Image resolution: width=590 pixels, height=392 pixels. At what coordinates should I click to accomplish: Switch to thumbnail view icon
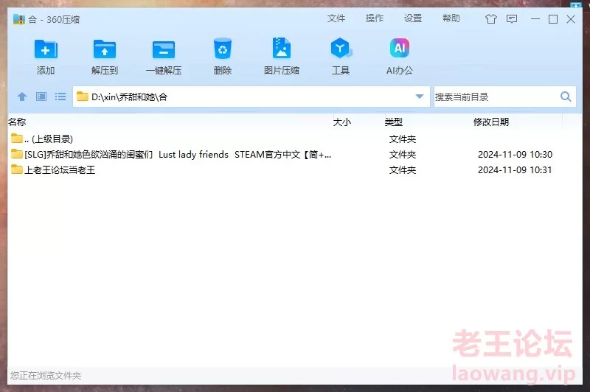(41, 97)
